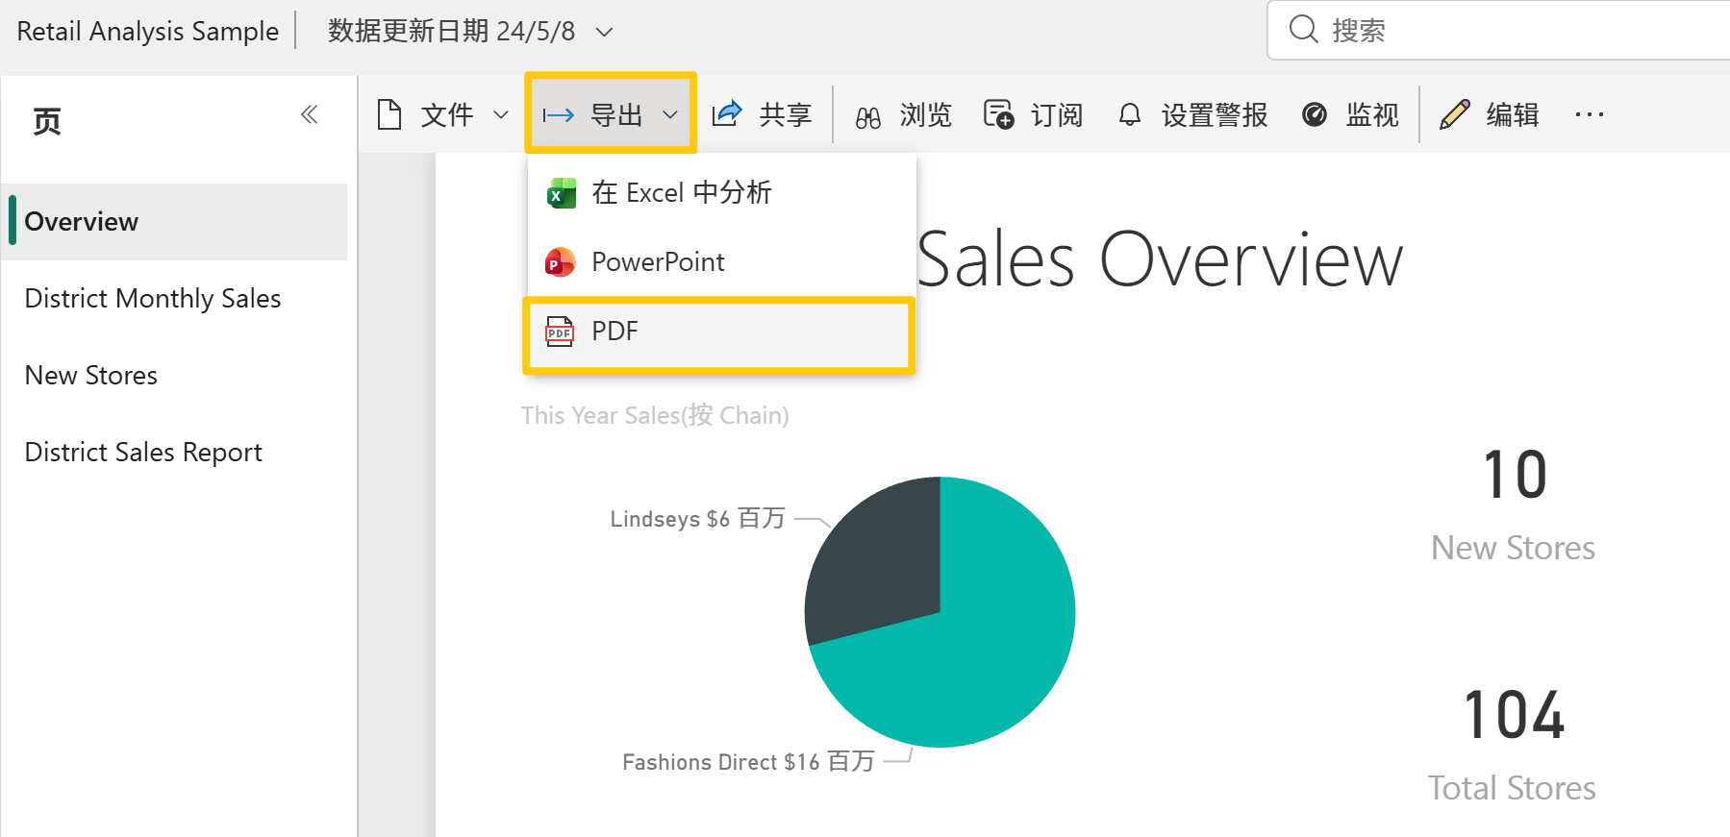Click the 订阅 (Subscribe) icon

[998, 113]
